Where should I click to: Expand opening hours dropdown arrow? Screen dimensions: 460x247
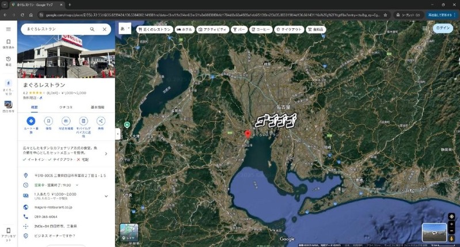(77, 185)
